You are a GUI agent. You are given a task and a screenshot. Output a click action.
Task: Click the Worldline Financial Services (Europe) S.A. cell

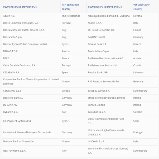coord(108,151)
